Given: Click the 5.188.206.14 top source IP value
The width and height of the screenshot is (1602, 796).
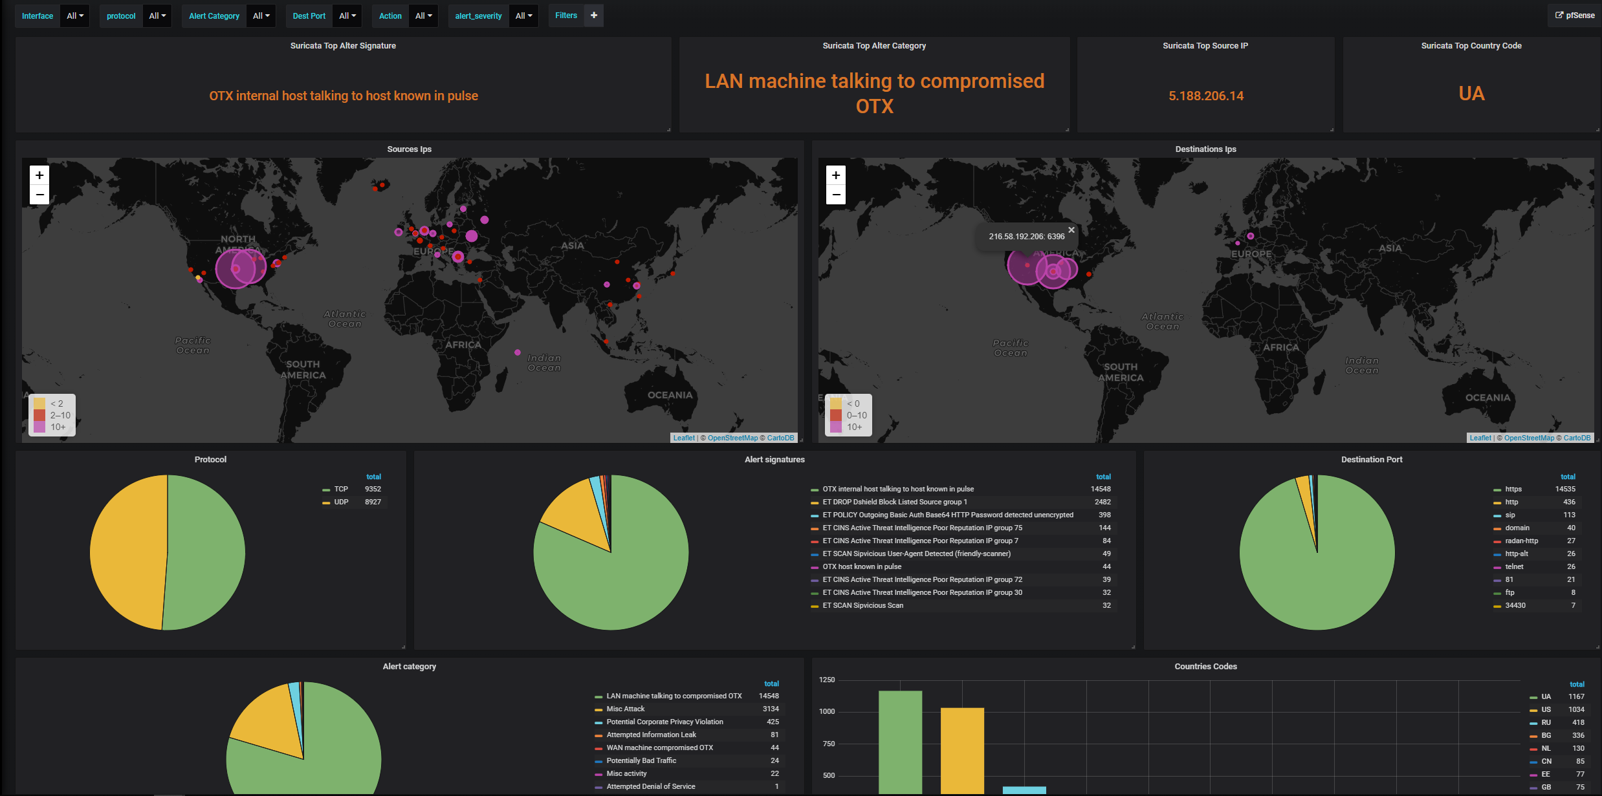Looking at the screenshot, I should (1205, 96).
